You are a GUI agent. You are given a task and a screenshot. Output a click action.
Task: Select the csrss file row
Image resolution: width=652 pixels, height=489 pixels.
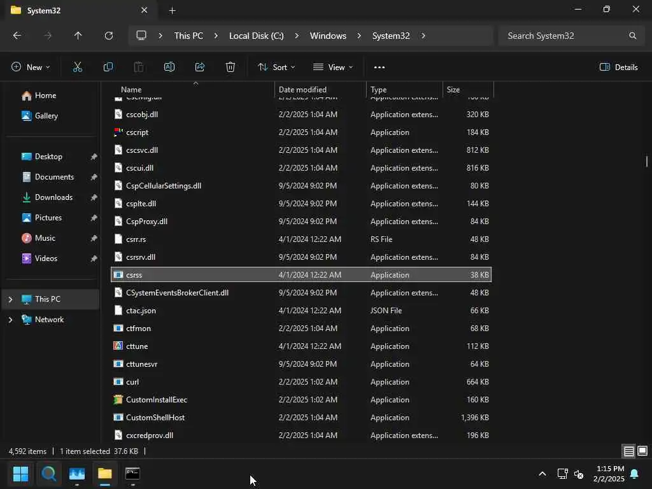301,275
